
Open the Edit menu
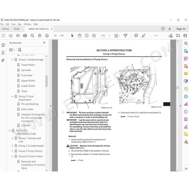coord(7,24)
